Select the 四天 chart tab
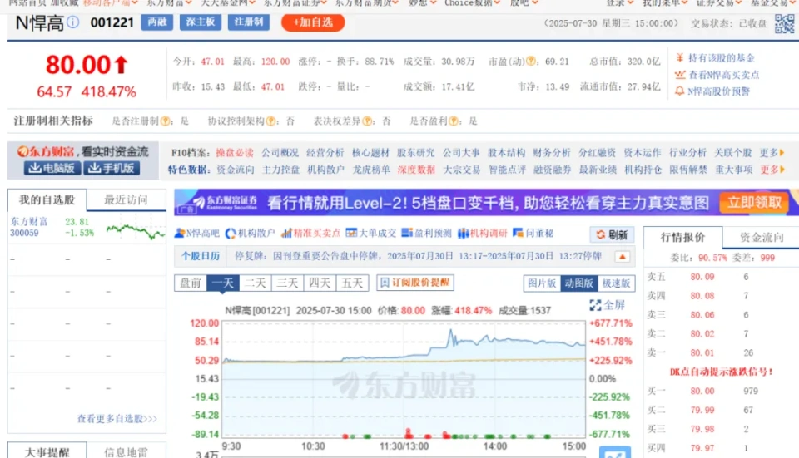Image resolution: width=799 pixels, height=458 pixels. pyautogui.click(x=320, y=283)
